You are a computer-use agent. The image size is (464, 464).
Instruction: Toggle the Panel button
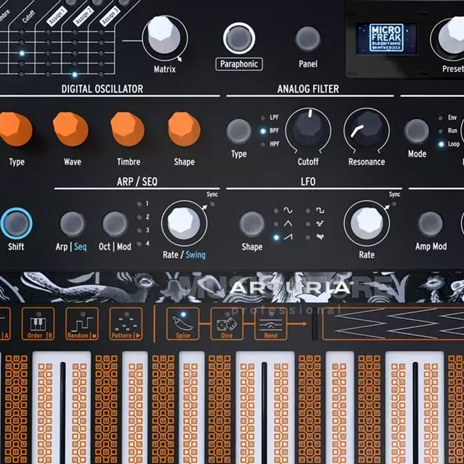pos(308,39)
